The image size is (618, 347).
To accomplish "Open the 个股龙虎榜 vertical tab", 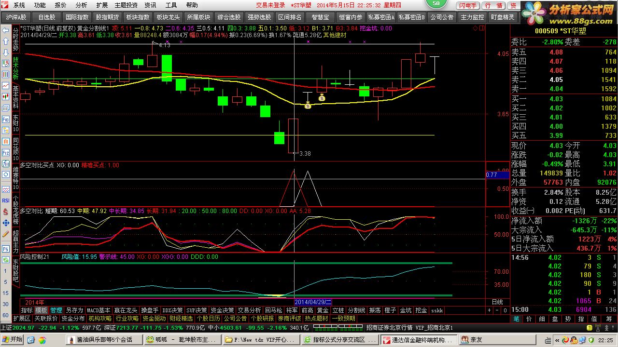I will click(15, 211).
